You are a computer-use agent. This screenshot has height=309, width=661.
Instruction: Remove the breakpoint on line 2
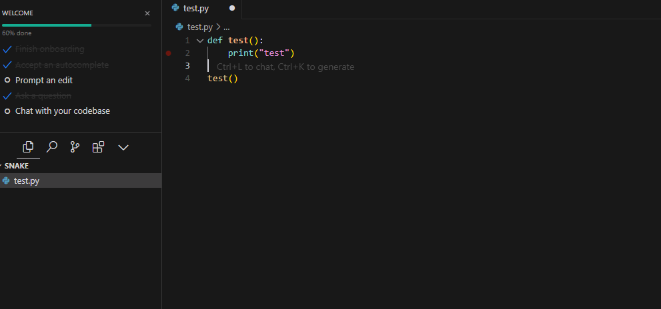click(x=168, y=53)
